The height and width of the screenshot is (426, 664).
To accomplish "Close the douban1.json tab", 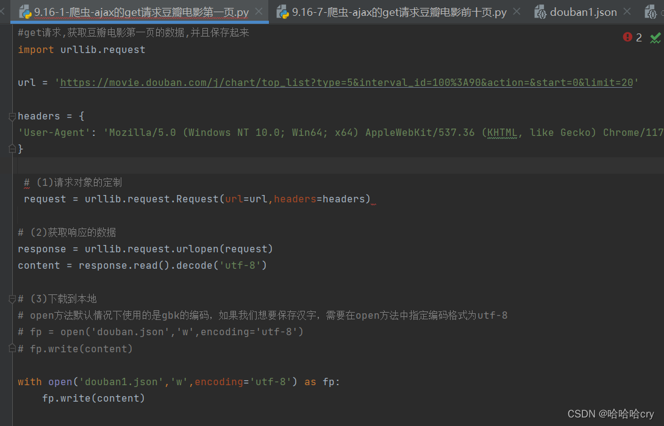I will [x=626, y=11].
